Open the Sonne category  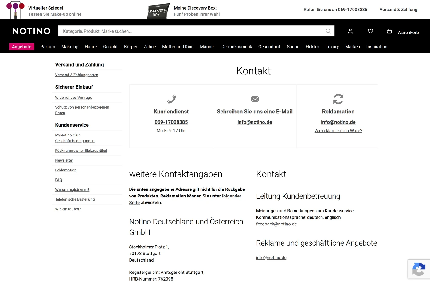pyautogui.click(x=293, y=47)
